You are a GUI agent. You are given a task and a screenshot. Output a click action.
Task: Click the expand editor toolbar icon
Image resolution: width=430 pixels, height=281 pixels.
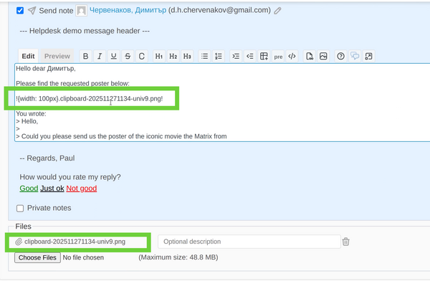coord(369,56)
